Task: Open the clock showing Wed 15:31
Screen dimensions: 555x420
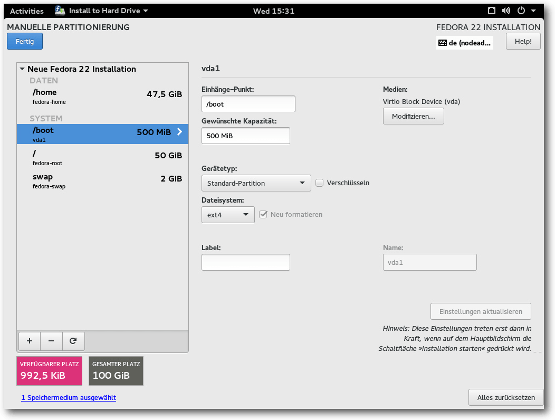Action: click(274, 11)
